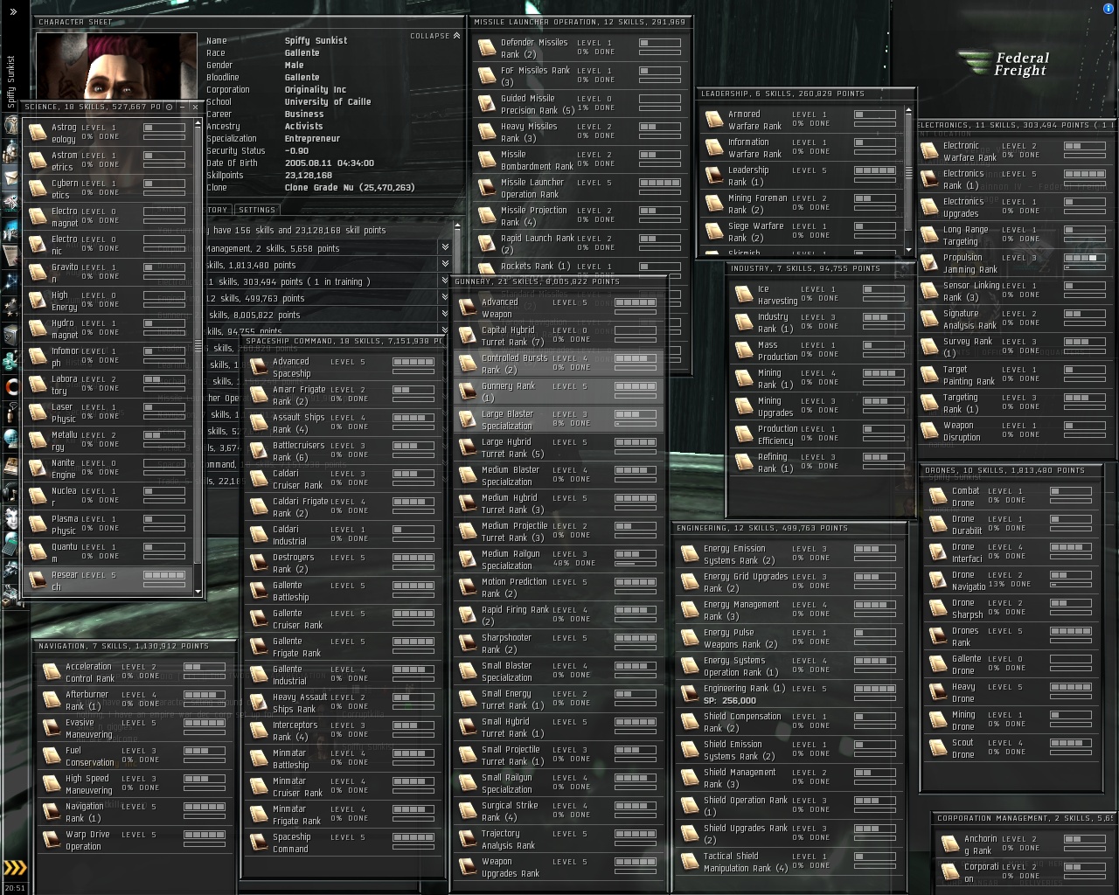
Task: Click the yellow chevron arrows in sidebar
Action: (x=15, y=868)
